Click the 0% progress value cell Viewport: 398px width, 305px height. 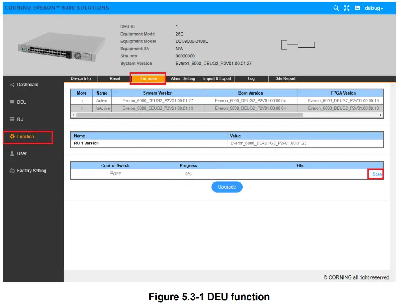188,174
